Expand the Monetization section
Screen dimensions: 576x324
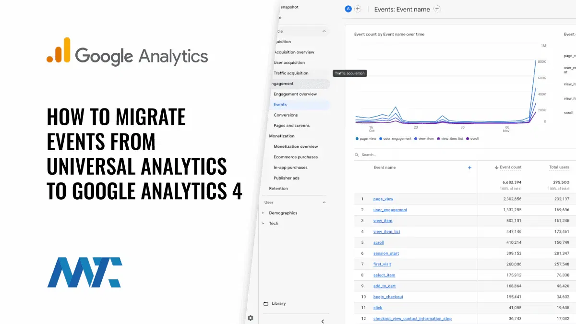pos(282,136)
